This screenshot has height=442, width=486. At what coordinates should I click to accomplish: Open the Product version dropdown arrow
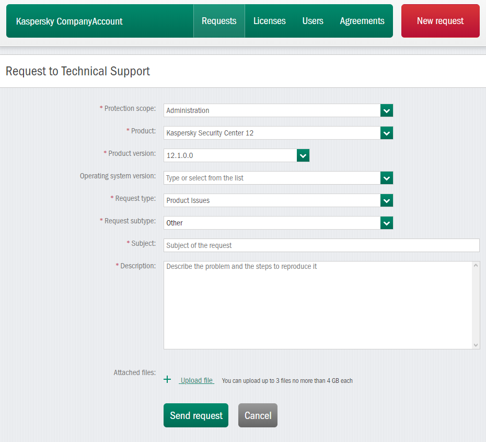coord(303,155)
